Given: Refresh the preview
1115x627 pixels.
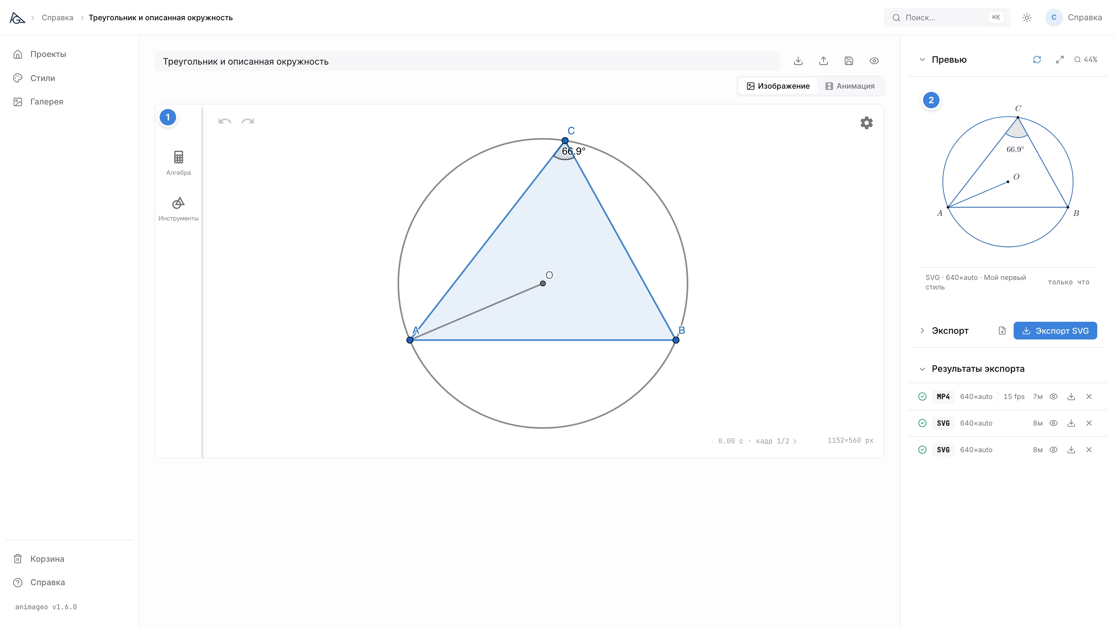Looking at the screenshot, I should pyautogui.click(x=1037, y=60).
